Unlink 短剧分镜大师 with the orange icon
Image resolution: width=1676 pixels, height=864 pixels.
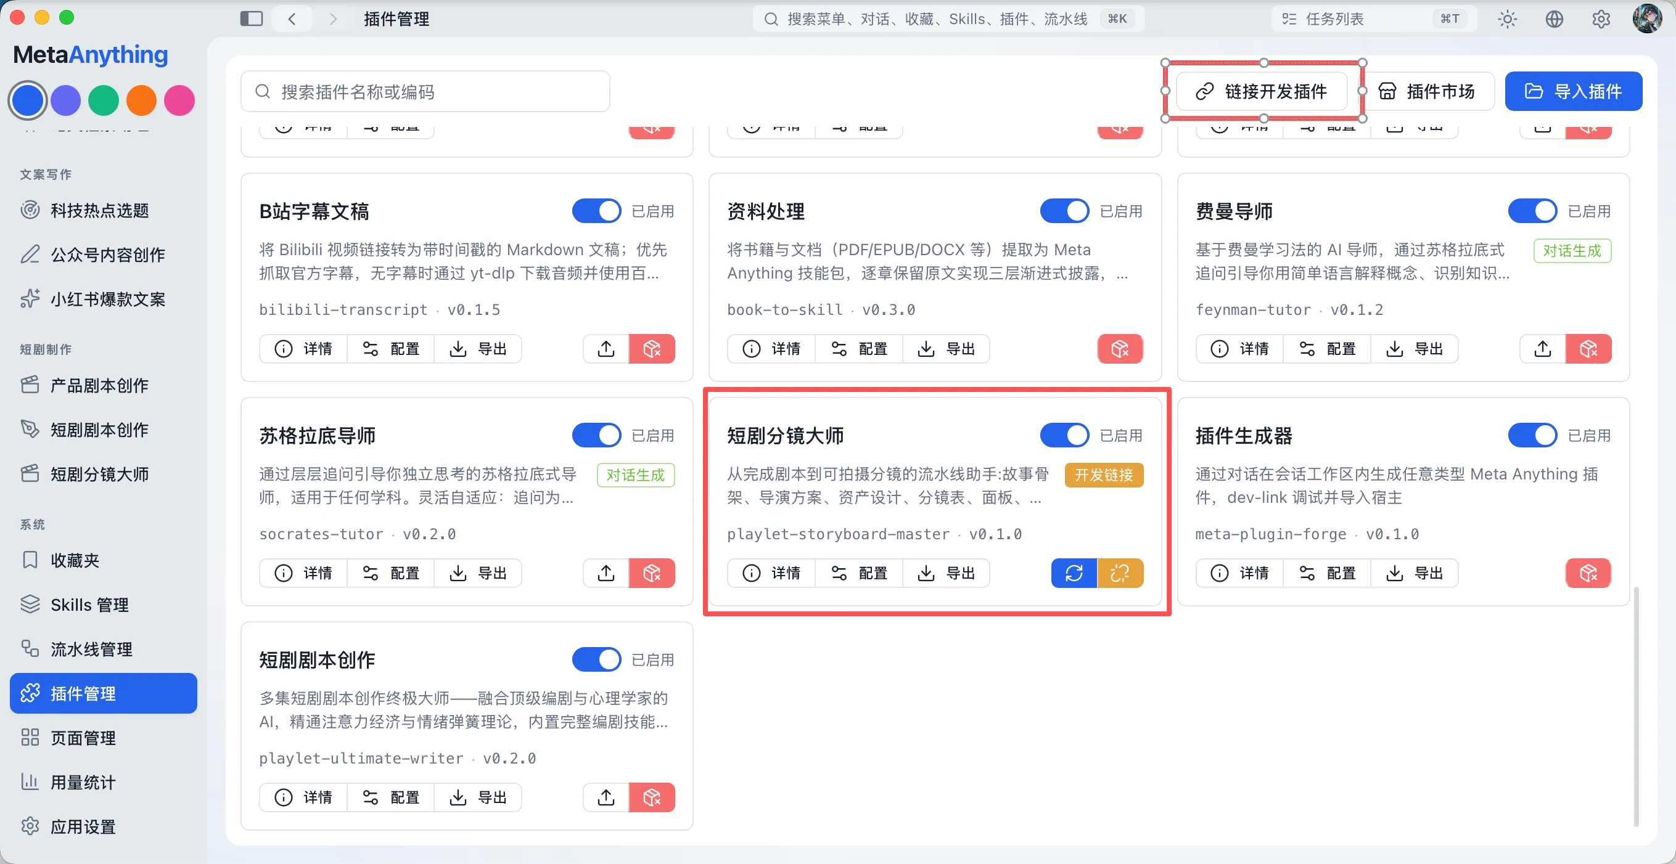click(x=1120, y=573)
